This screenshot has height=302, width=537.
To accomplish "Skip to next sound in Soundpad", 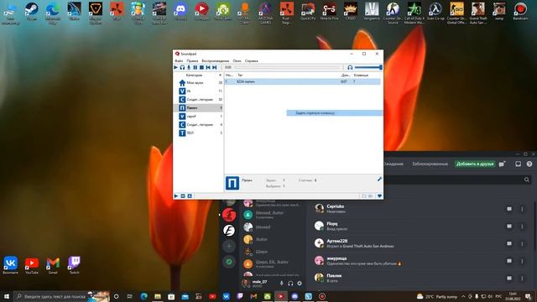I will [215, 67].
